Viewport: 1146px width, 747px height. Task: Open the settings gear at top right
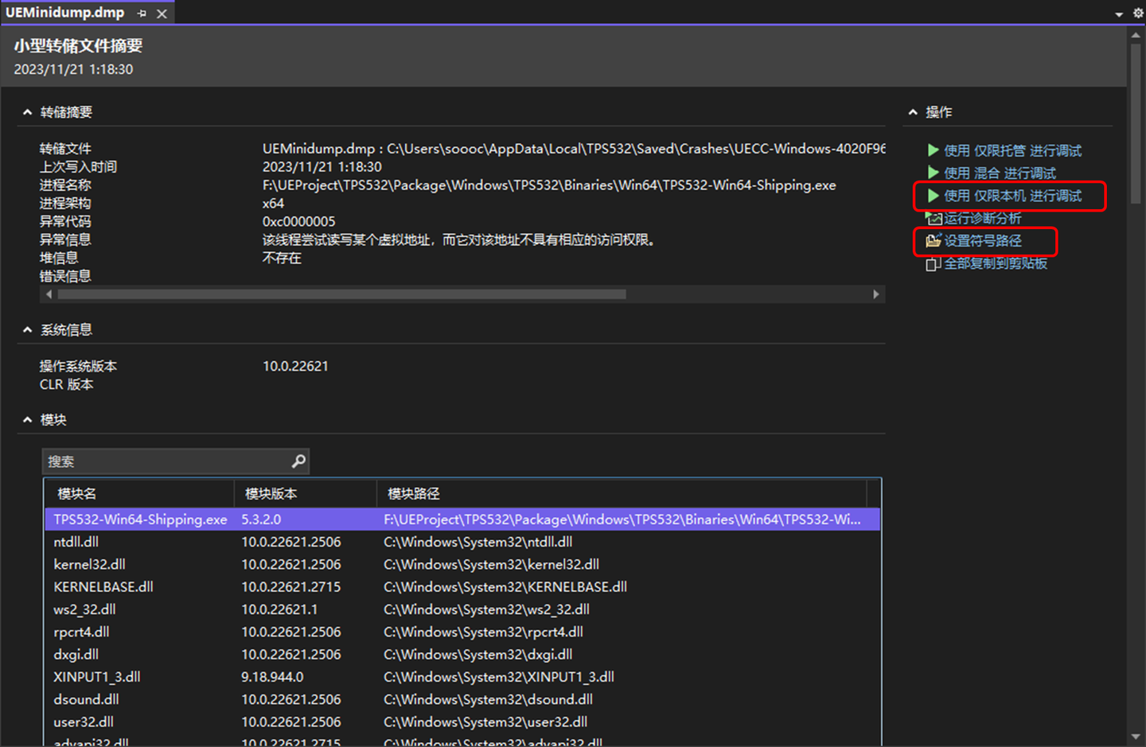point(1138,13)
